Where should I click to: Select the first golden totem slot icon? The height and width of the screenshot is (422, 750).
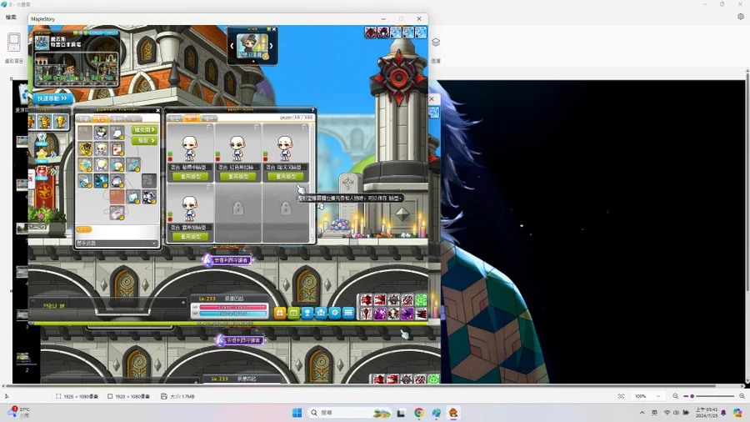[32, 122]
